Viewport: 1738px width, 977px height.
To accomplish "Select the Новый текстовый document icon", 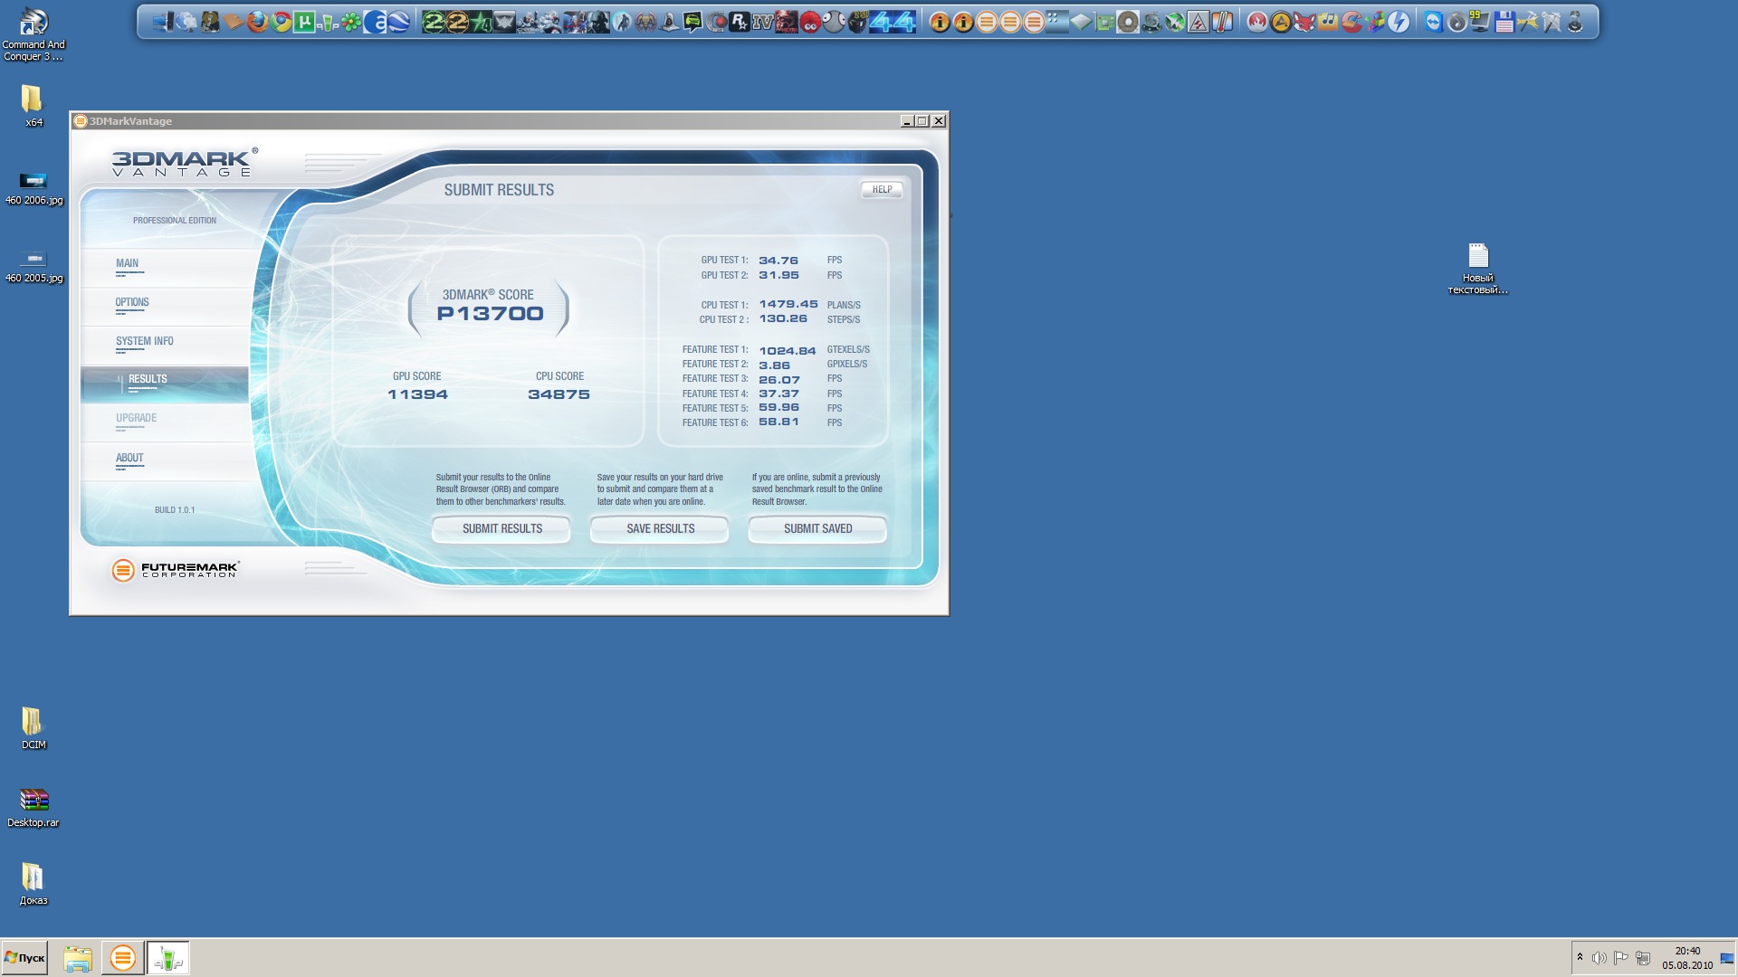I will [1478, 269].
